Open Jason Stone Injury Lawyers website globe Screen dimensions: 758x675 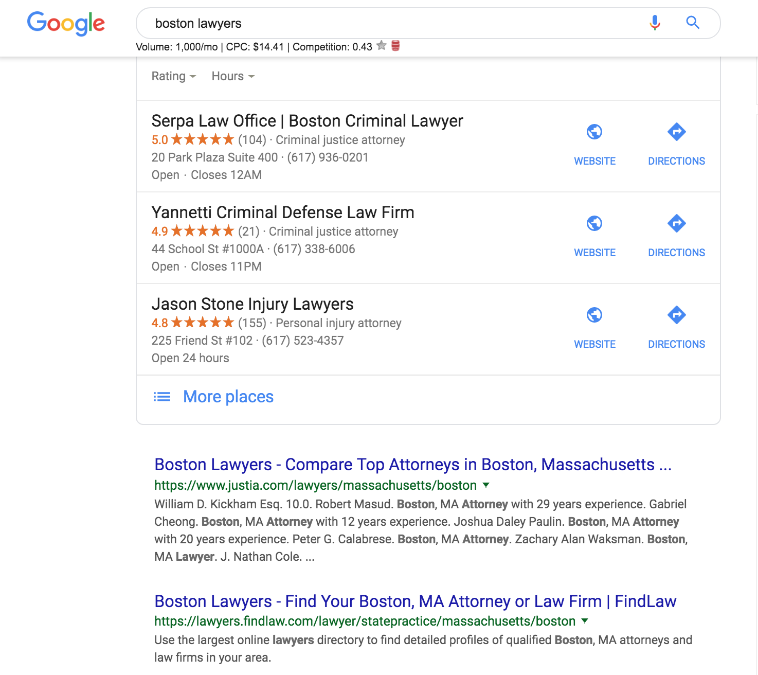click(594, 315)
